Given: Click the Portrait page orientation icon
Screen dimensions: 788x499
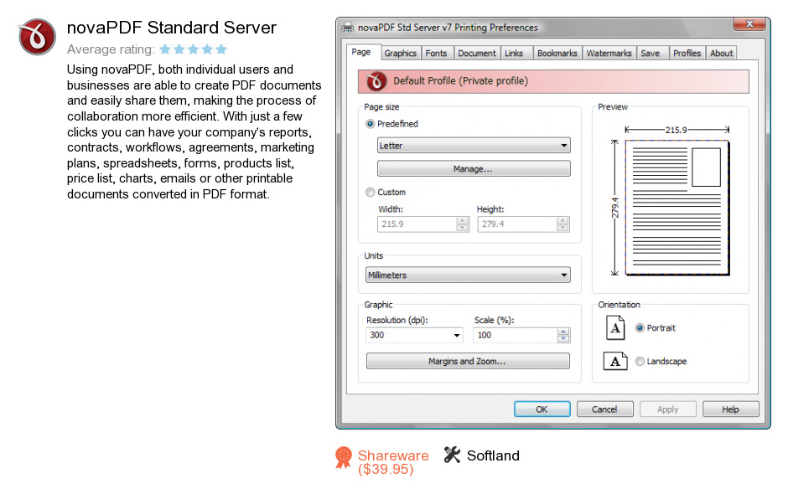Looking at the screenshot, I should (x=615, y=328).
